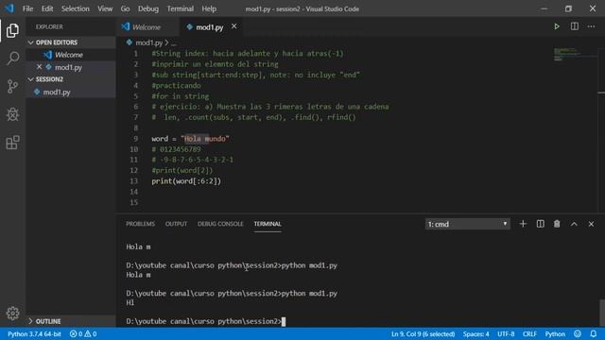This screenshot has height=340, width=605.
Task: Split the editor to the right
Action: point(575,26)
